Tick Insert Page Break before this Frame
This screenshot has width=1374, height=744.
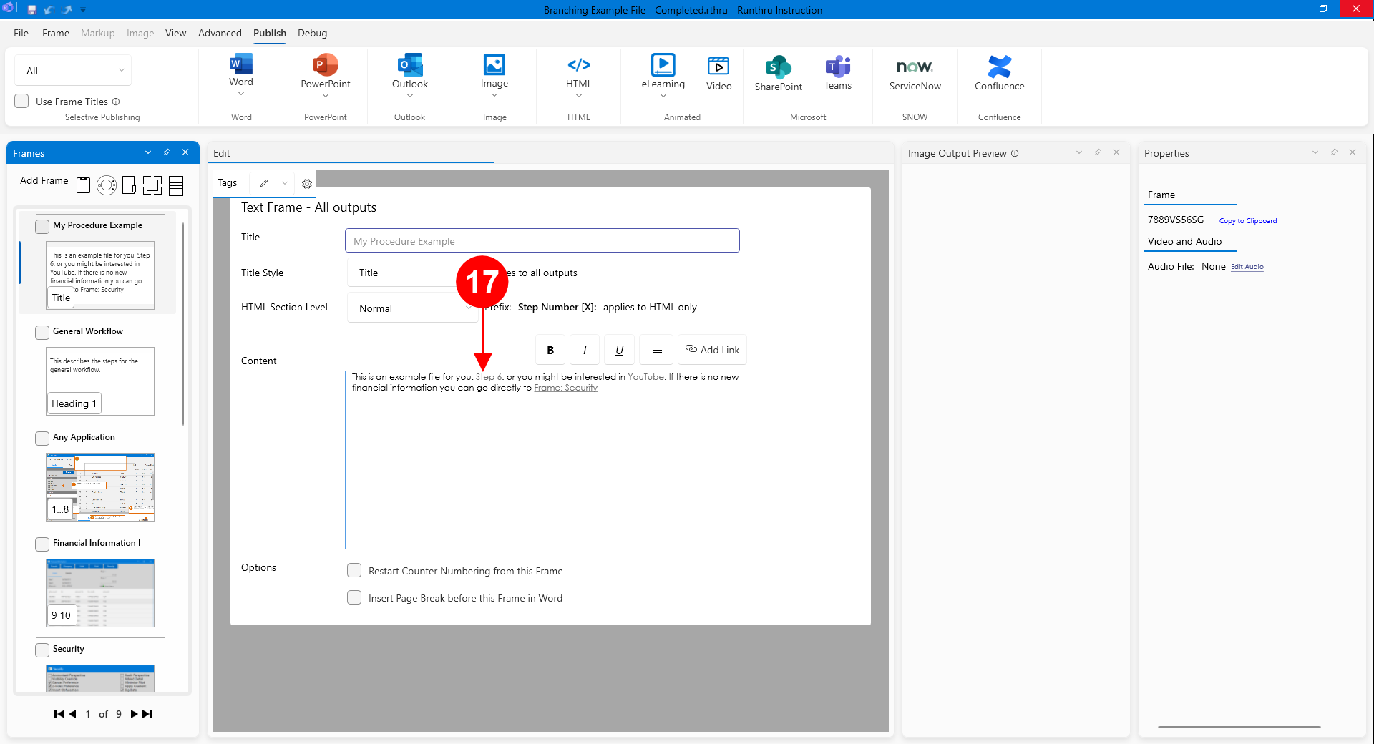pos(354,597)
